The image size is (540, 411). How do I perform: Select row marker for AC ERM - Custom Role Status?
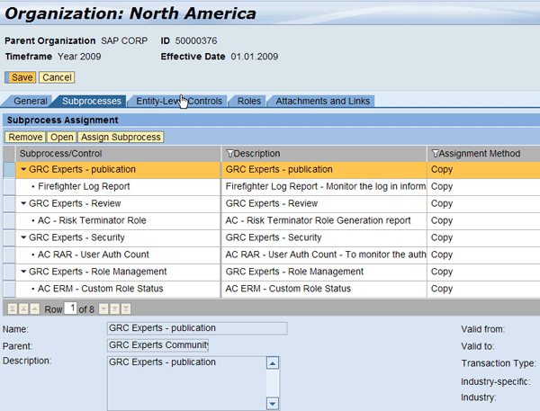tap(9, 290)
